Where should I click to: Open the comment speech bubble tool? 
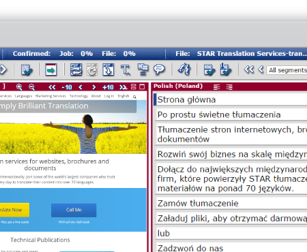[x=159, y=69]
